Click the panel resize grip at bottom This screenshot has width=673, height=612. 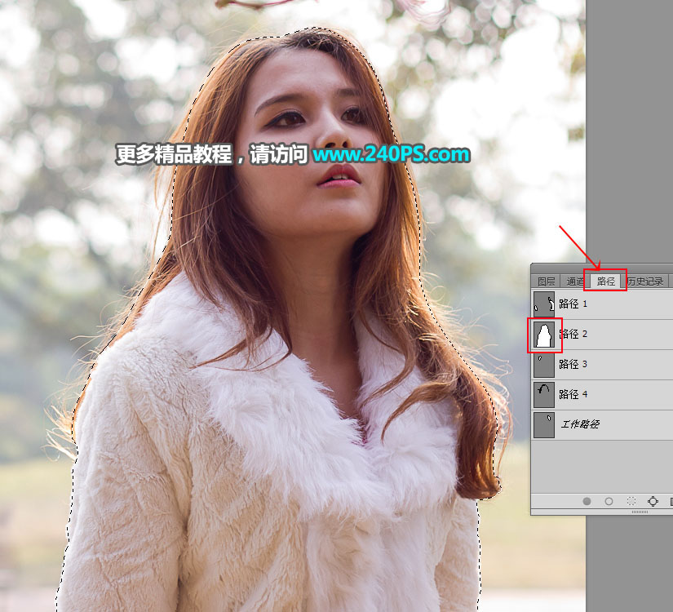pos(640,512)
